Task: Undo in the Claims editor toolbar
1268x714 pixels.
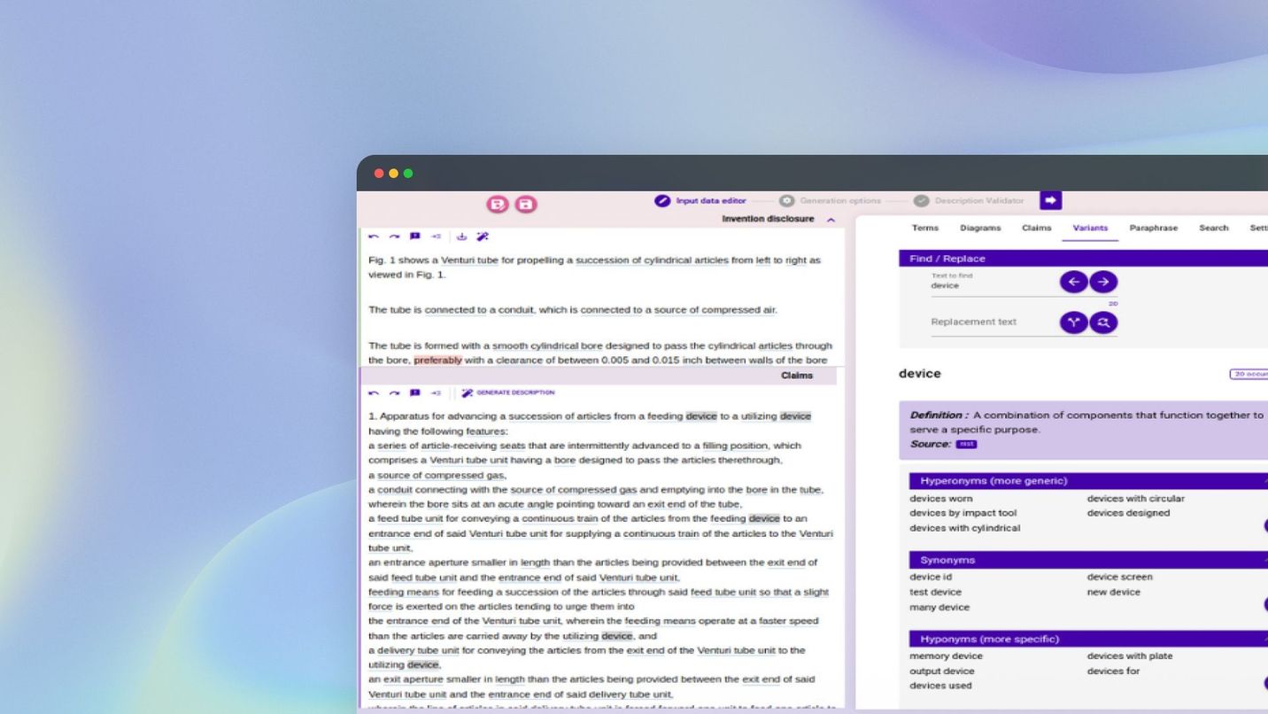Action: pyautogui.click(x=374, y=393)
